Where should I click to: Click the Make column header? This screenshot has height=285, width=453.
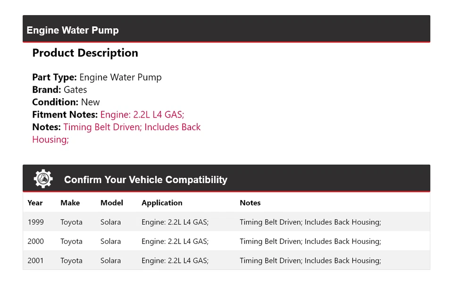click(x=70, y=203)
